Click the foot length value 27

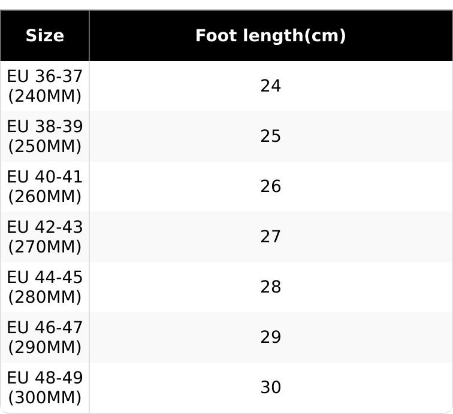click(271, 237)
